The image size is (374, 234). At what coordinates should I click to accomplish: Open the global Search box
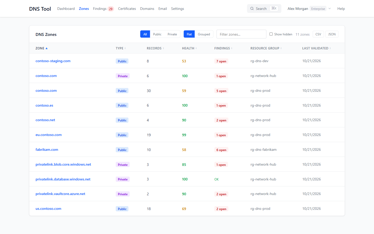(264, 9)
